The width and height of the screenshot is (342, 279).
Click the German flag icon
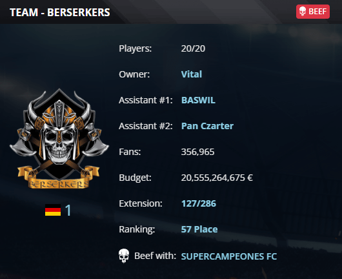click(53, 210)
